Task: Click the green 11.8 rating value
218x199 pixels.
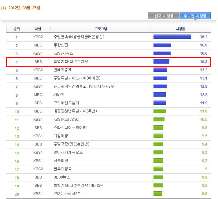Action: click(x=204, y=111)
